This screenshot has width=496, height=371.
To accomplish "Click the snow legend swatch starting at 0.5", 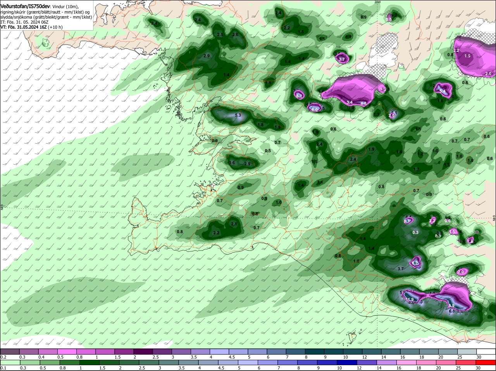I will click(x=67, y=352).
